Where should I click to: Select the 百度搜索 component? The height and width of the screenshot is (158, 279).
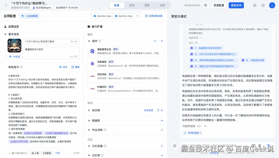coord(126,64)
